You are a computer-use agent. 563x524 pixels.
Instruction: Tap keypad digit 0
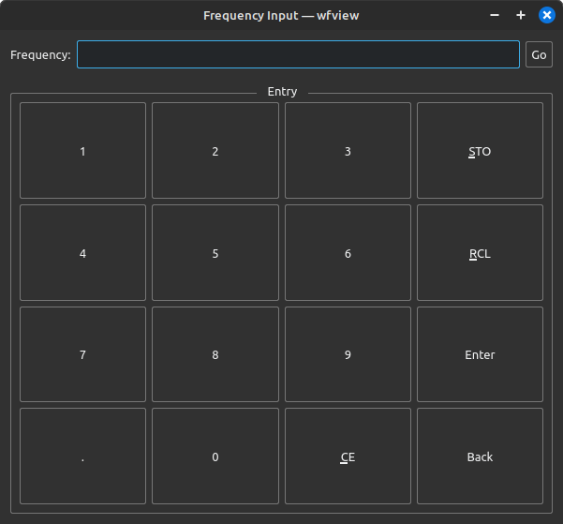(215, 456)
